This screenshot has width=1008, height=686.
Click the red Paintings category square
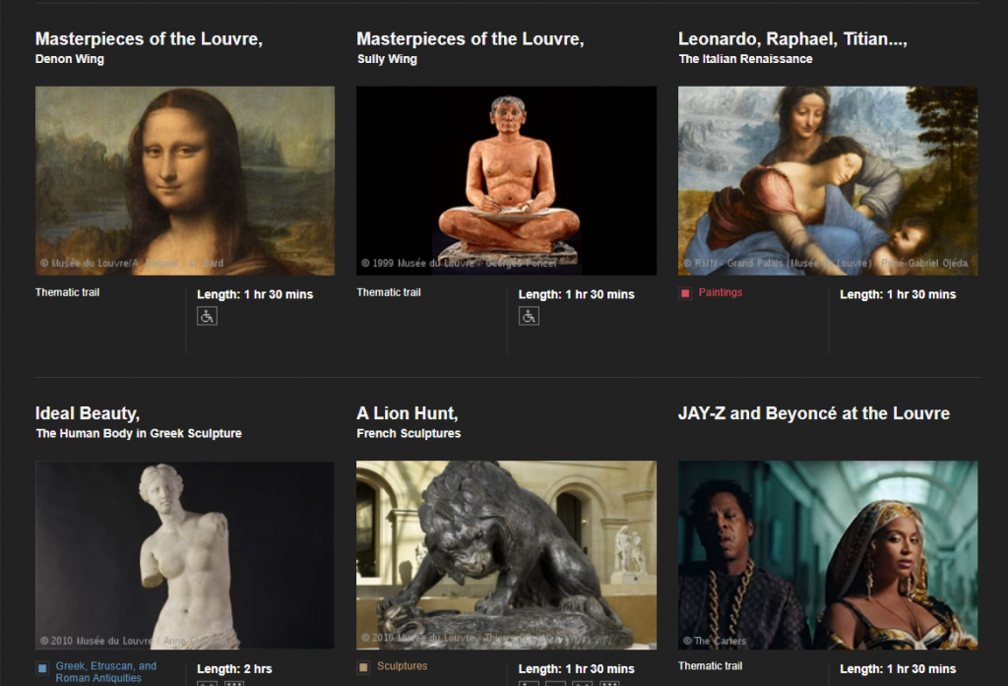(x=685, y=293)
